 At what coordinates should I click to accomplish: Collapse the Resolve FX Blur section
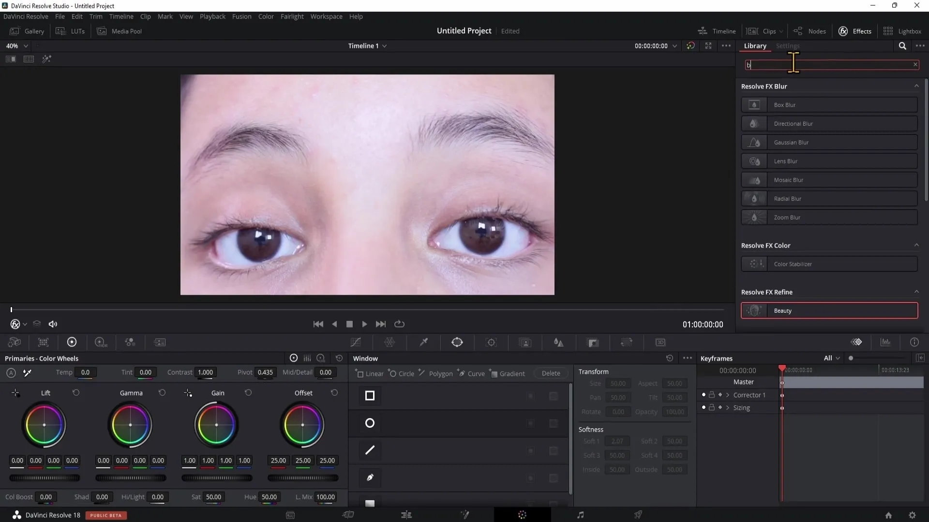(916, 86)
